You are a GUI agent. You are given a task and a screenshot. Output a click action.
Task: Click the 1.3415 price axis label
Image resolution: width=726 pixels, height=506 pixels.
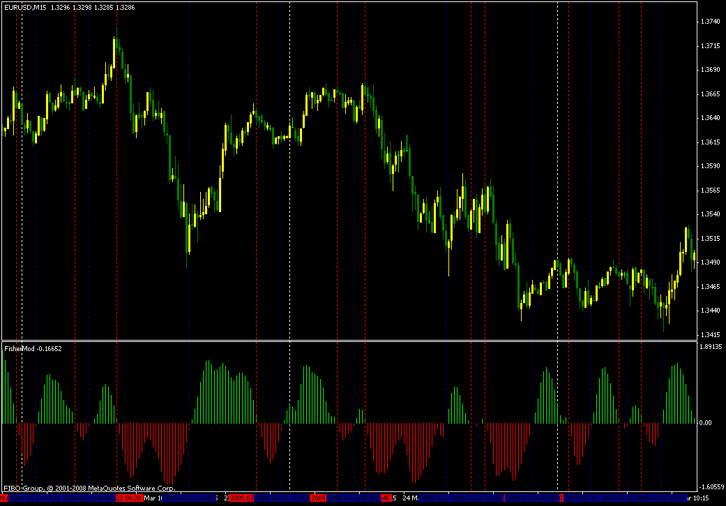(709, 334)
